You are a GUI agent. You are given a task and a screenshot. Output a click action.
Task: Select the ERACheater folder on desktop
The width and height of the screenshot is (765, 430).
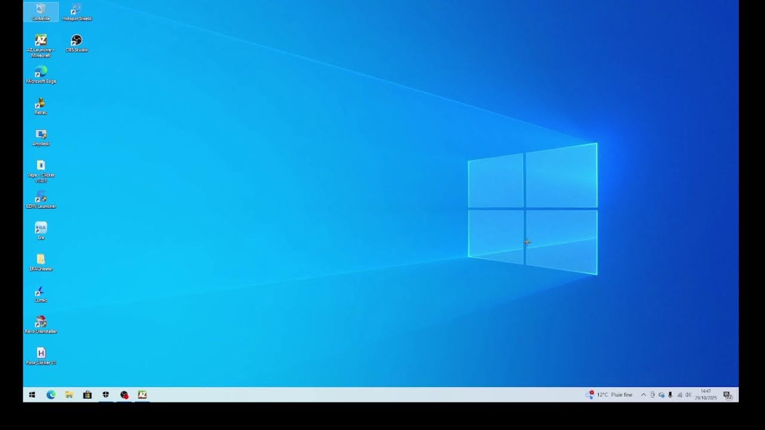point(41,262)
